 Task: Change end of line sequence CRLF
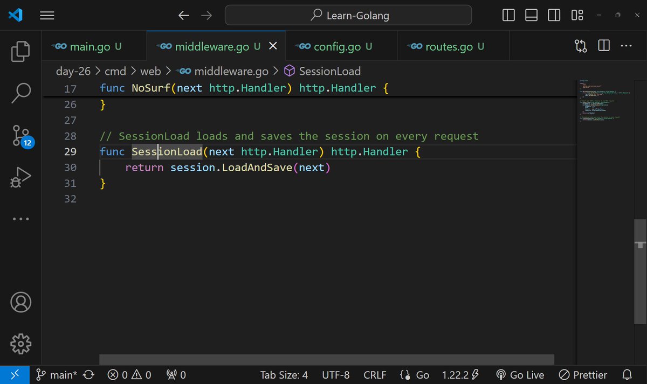375,375
